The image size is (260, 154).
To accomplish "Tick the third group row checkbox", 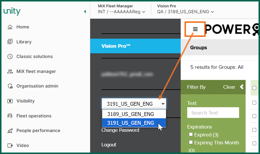I will (x=254, y=130).
